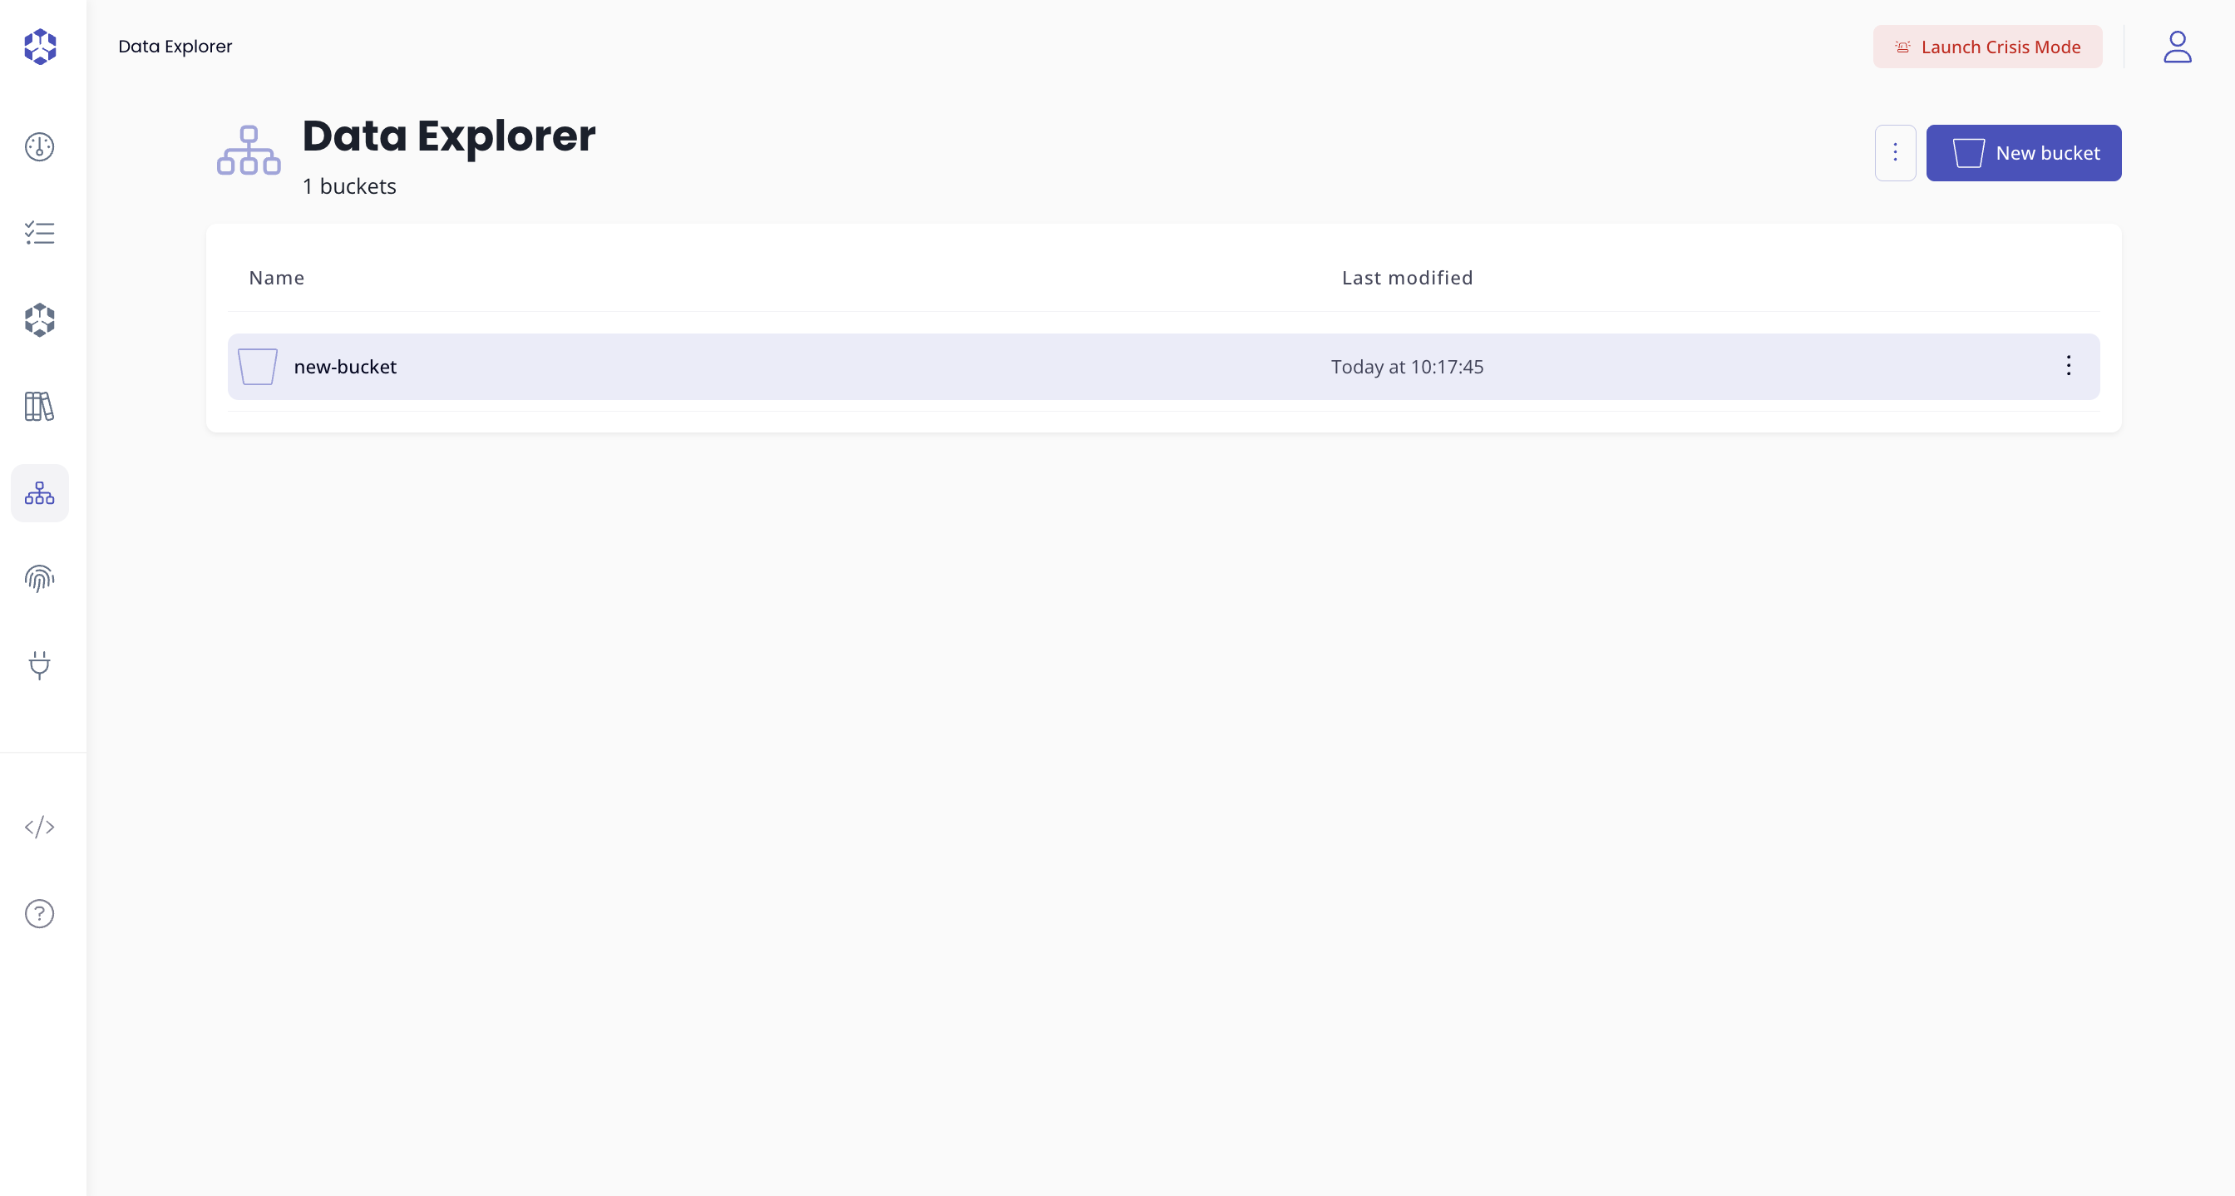Open the checklist tasks icon
The width and height of the screenshot is (2235, 1196).
40,233
